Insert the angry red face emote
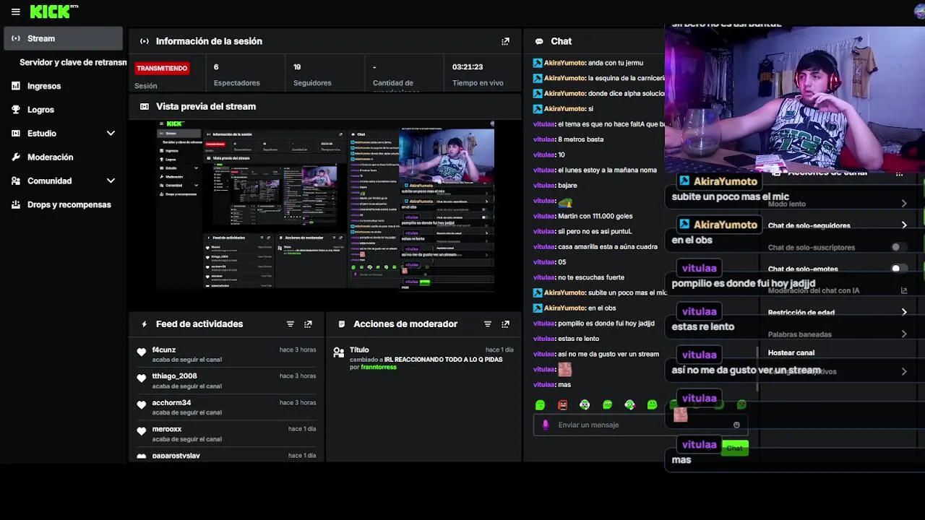The height and width of the screenshot is (520, 925). 562,405
